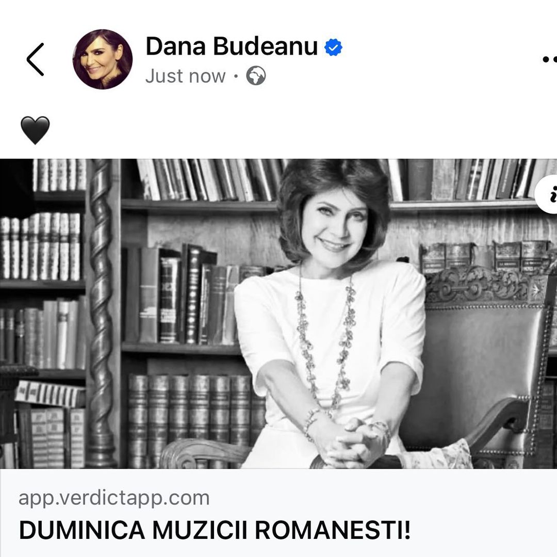Tap the twisted wooden column in photo
The height and width of the screenshot is (557, 557).
[101, 313]
